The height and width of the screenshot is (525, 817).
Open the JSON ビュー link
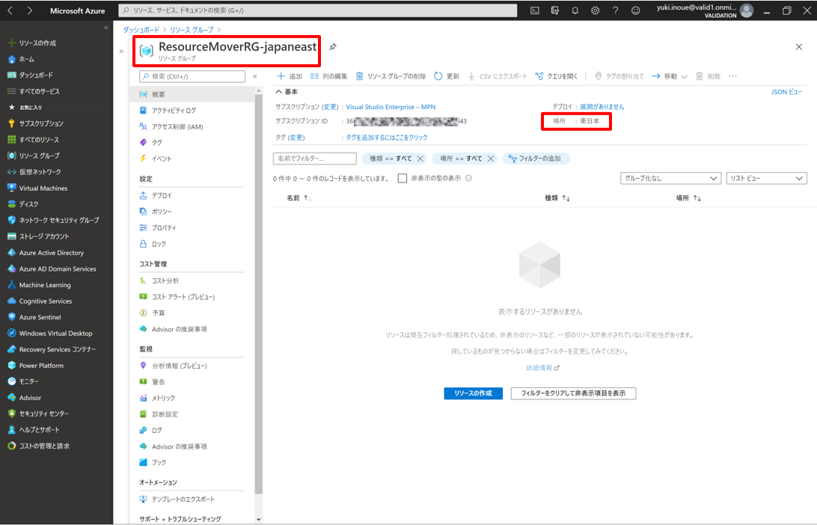click(x=787, y=92)
